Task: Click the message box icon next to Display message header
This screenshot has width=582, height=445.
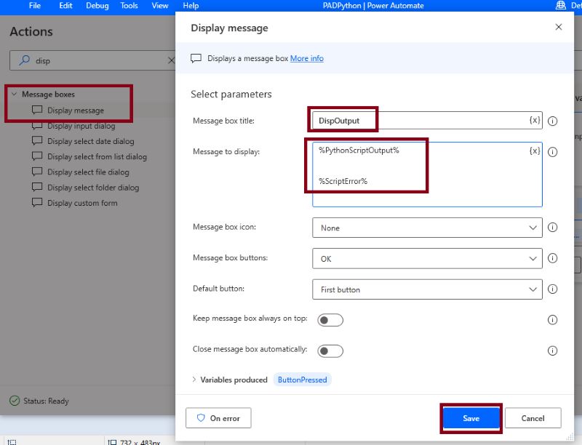Action: click(195, 58)
